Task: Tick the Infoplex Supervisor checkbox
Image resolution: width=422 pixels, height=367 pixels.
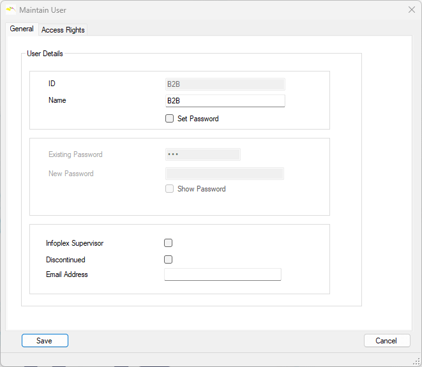Action: [169, 243]
